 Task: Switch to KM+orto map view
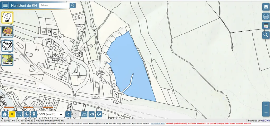[7, 31]
